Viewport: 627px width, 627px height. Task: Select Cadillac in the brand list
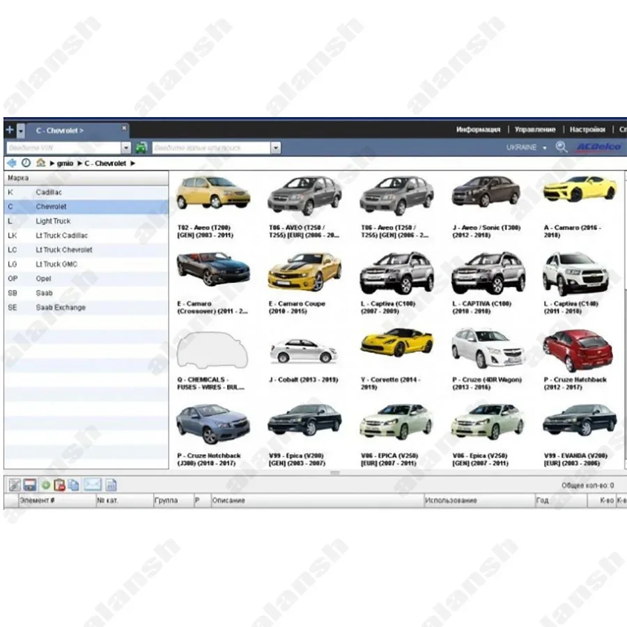pyautogui.click(x=86, y=192)
